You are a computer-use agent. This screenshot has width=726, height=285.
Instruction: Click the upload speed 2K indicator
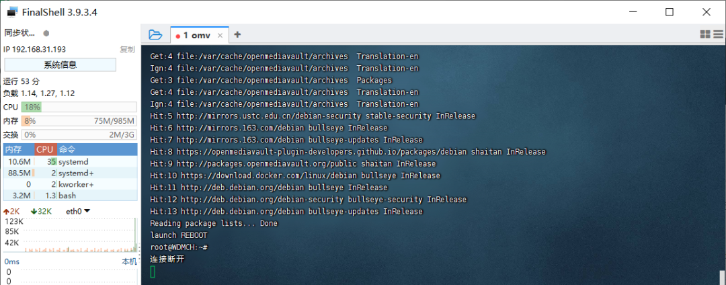point(12,212)
